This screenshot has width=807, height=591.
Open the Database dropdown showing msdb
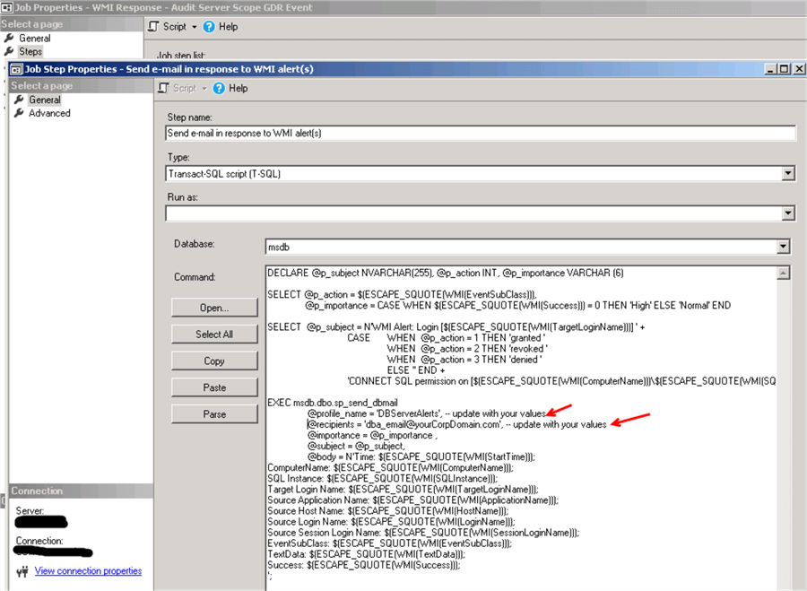781,247
